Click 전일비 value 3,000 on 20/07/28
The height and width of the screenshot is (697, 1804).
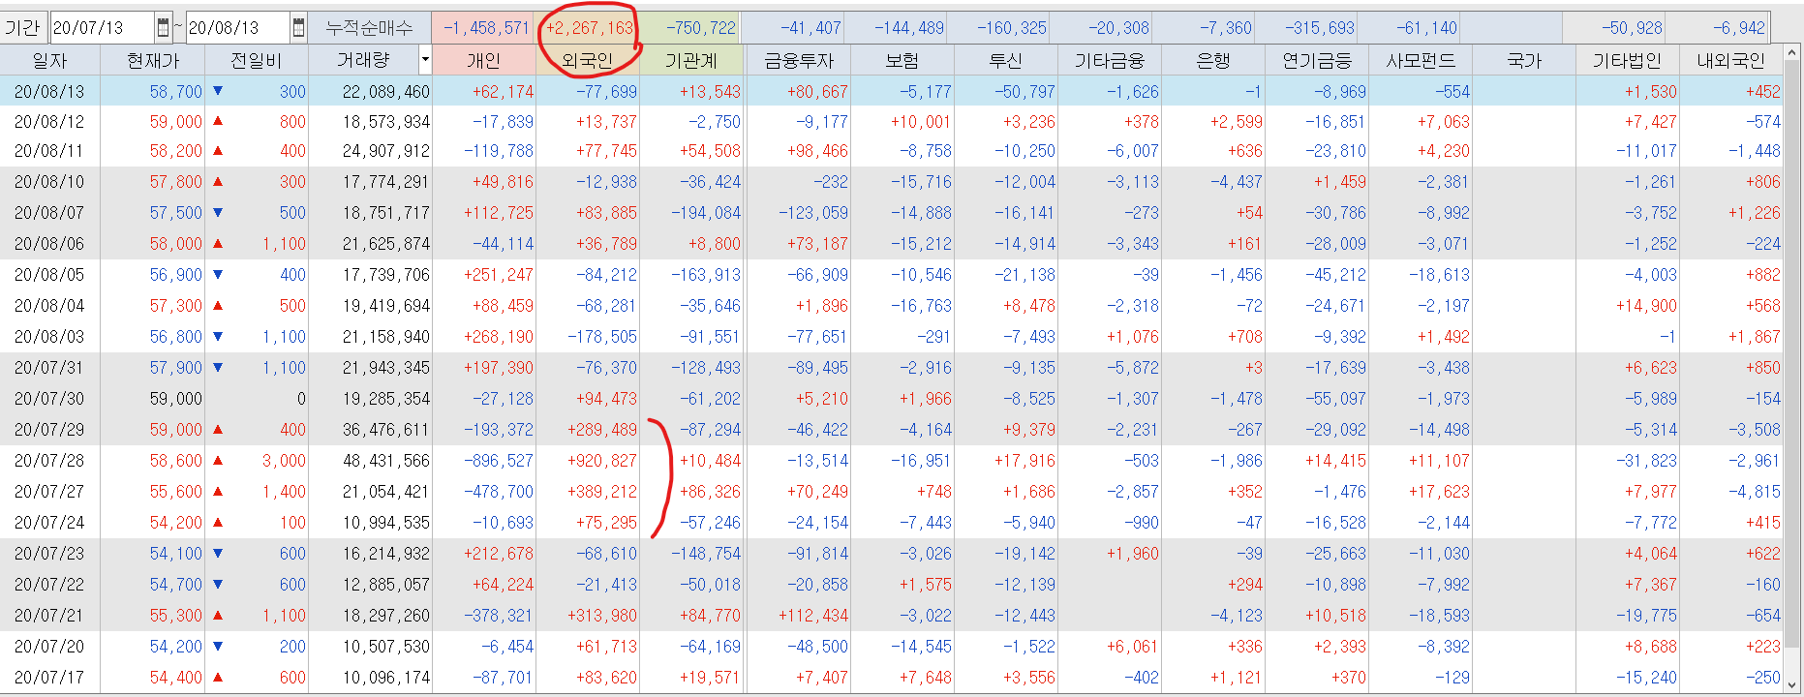pyautogui.click(x=284, y=461)
